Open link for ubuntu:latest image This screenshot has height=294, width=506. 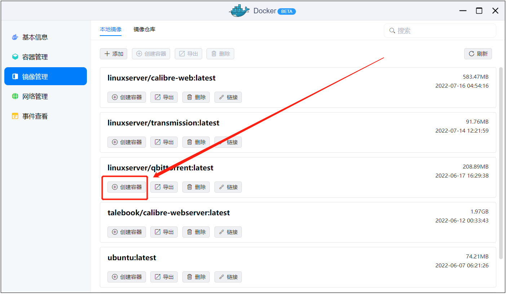[x=228, y=277]
